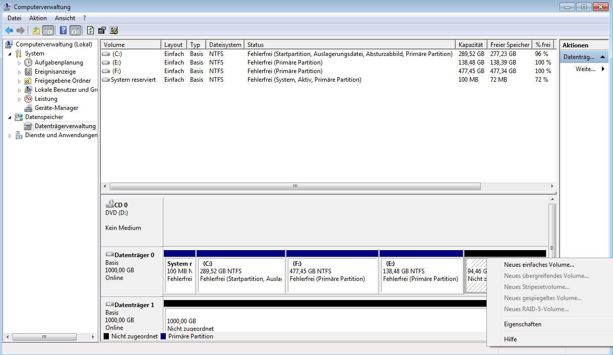Click the drive icon of volume (C:)
613x355 pixels.
pyautogui.click(x=106, y=54)
